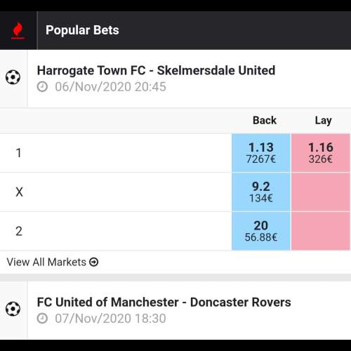
Task: Back the draw at odds 9.2
Action: [x=261, y=192]
